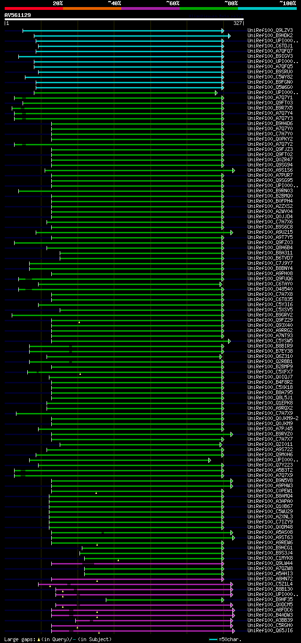The image size is (301, 643).
Task: Select hit UniRef100_A7PUR7
Action: (270, 175)
